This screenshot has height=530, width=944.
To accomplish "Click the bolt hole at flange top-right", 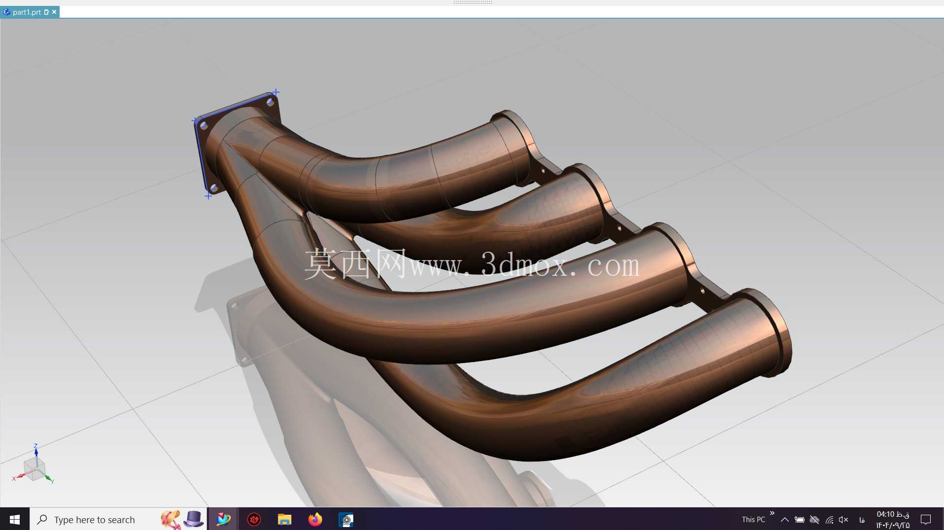I will [270, 102].
